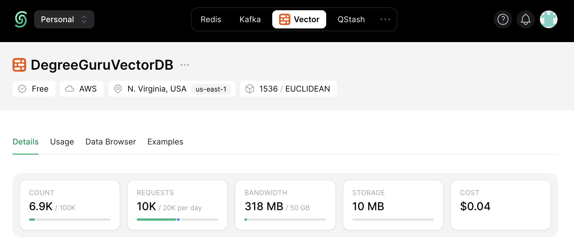Screen dimensions: 574x248
Task: Open the Details tab
Action: pyautogui.click(x=26, y=142)
